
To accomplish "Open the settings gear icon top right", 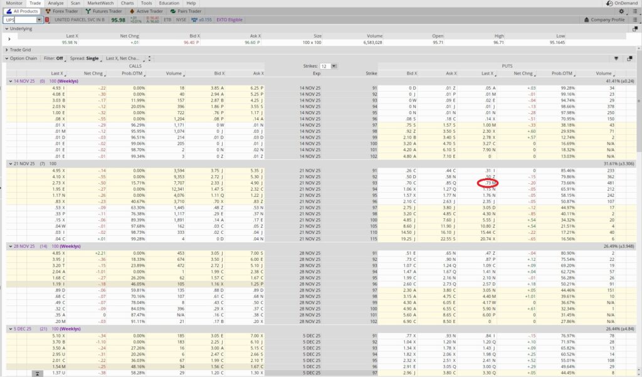I will (x=622, y=11).
